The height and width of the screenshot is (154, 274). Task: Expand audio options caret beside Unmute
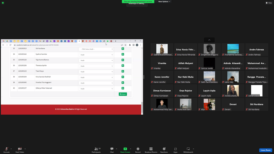pos(11,149)
